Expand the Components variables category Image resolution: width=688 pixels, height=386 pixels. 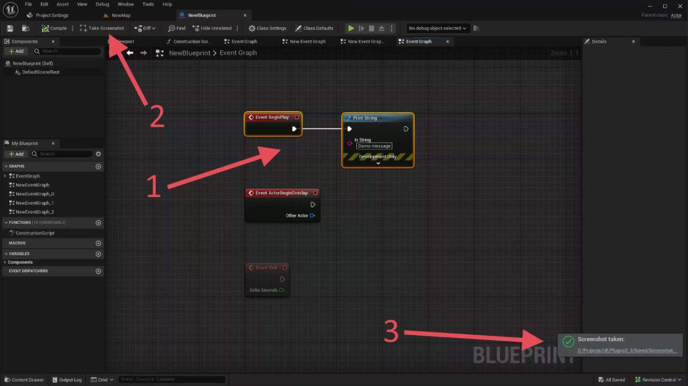[x=5, y=263]
